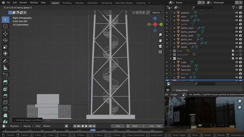Screen dimensions: 244x137
Task: Activate the Extrude Region tool
Action: click(5, 82)
